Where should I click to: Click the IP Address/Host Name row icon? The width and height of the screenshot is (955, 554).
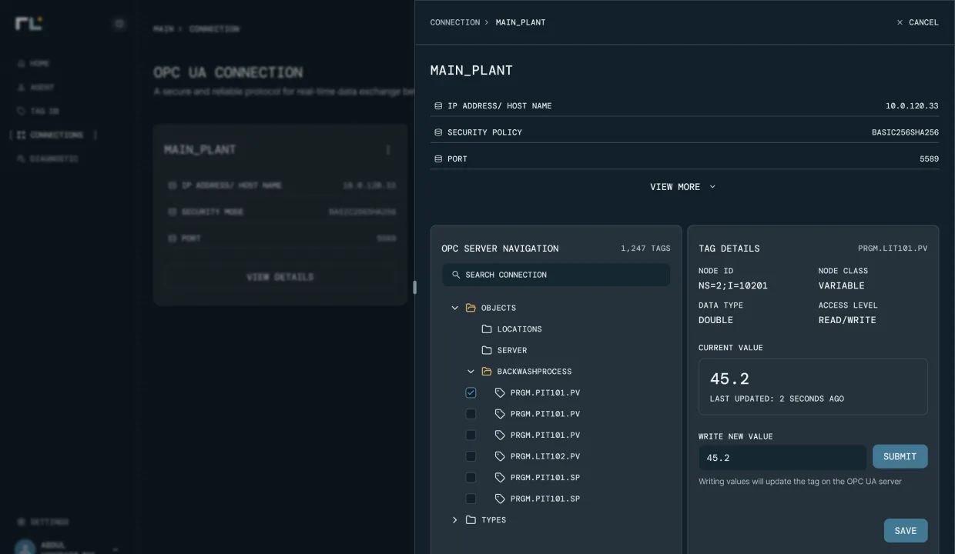coord(438,106)
